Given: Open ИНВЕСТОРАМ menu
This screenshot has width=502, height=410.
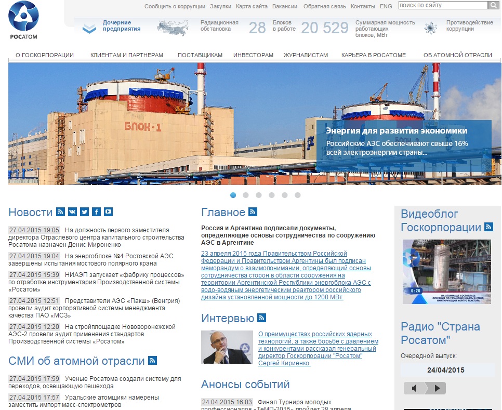Looking at the screenshot, I should point(253,55).
